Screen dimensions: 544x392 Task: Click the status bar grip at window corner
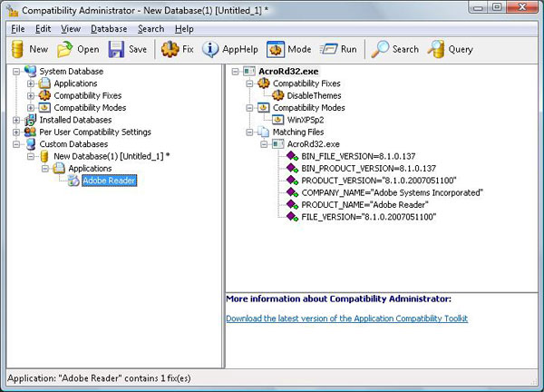click(x=534, y=382)
